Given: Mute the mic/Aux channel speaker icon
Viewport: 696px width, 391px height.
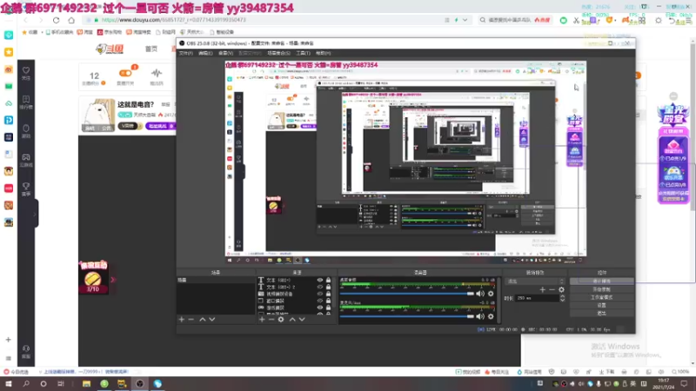Looking at the screenshot, I should pyautogui.click(x=480, y=316).
